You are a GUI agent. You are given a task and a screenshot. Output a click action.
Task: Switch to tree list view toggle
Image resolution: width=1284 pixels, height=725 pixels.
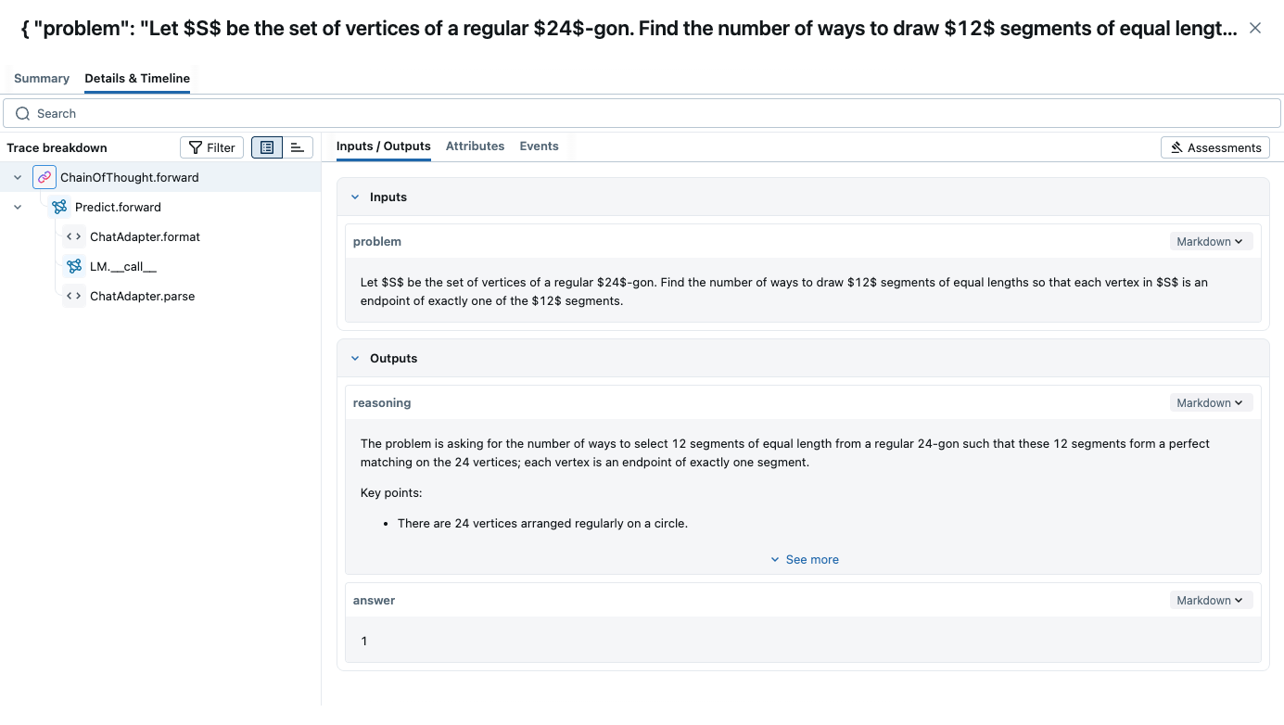pos(267,147)
